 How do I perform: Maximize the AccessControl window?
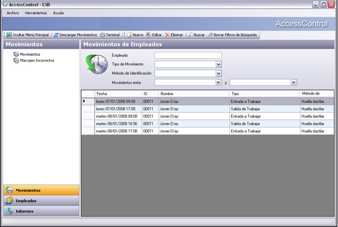coord(324,4)
